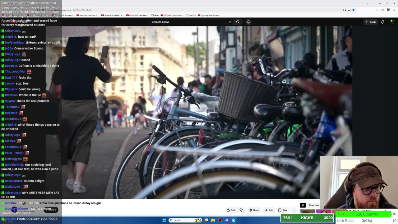Click chat message 'Conservative Scamp'
Viewport: 398px width, 224px height.
point(29,48)
